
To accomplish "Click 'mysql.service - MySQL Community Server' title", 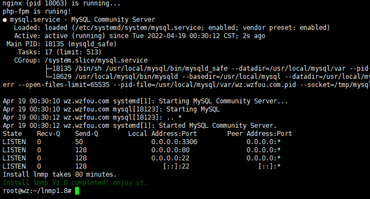I will [x=83, y=20].
